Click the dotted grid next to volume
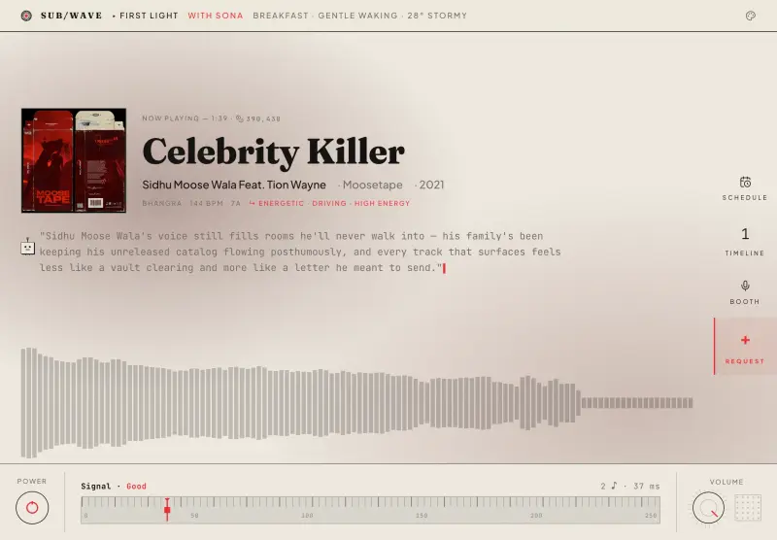The height and width of the screenshot is (540, 777). (x=747, y=507)
